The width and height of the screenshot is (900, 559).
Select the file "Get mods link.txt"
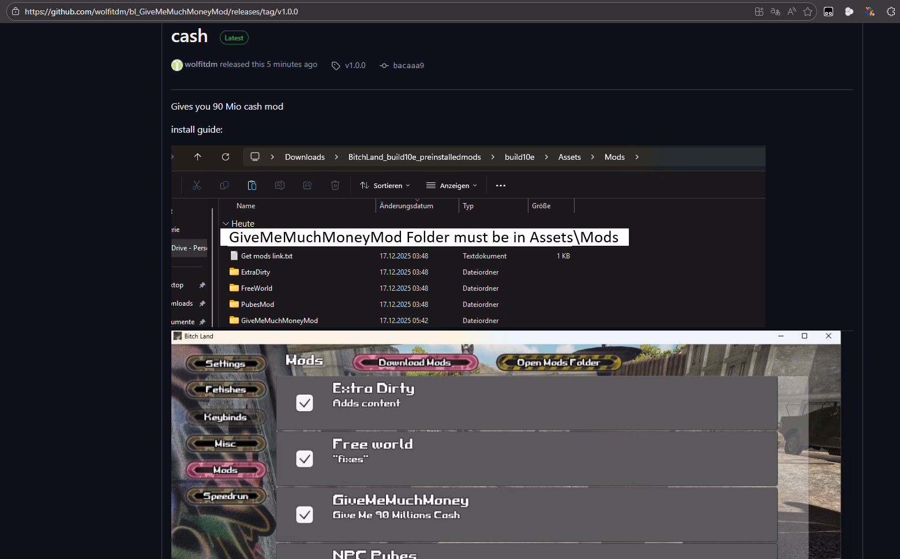(x=267, y=256)
